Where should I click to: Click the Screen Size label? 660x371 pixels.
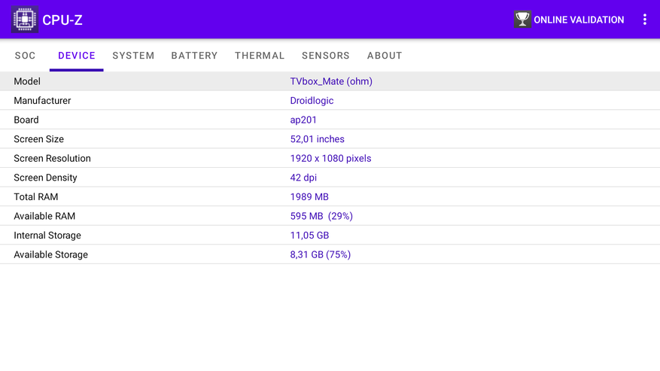click(38, 139)
